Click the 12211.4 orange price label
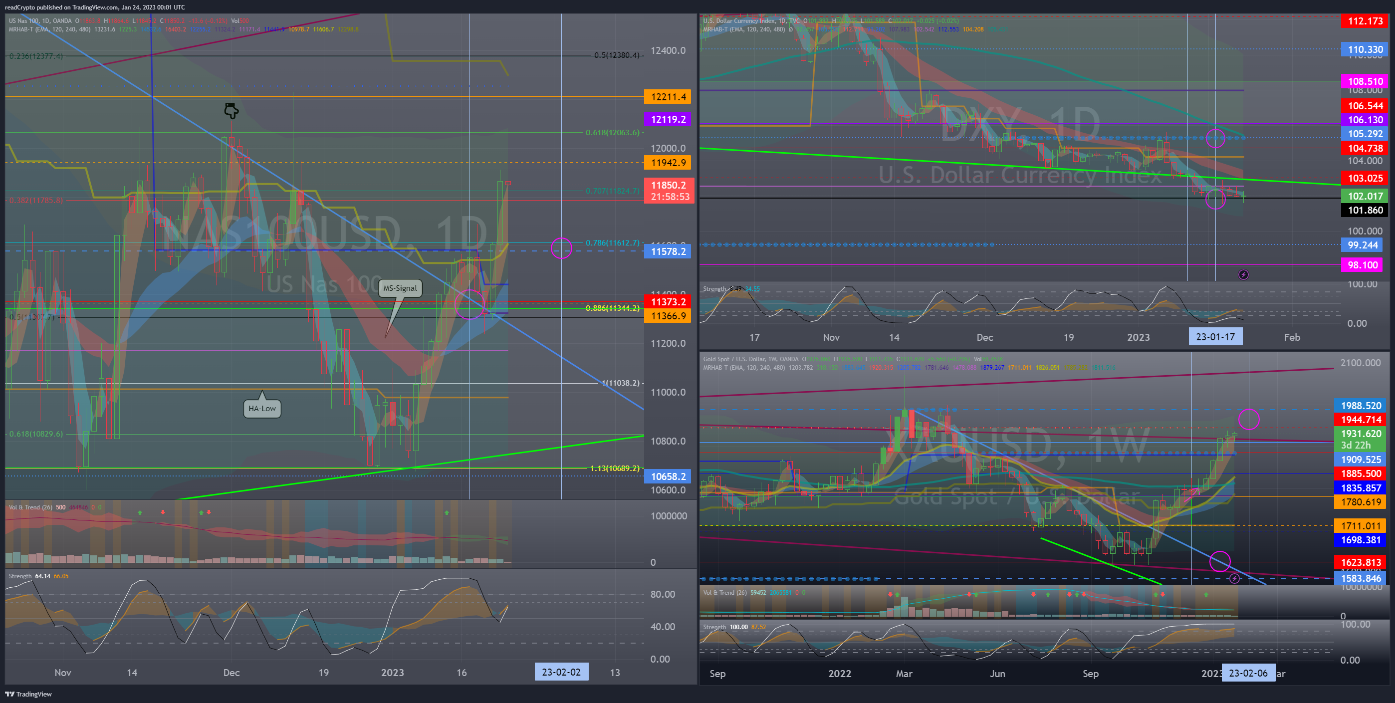 coord(668,97)
